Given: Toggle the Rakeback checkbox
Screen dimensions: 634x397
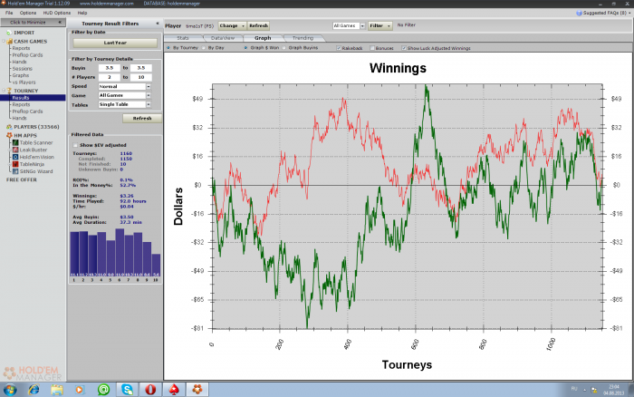Looking at the screenshot, I should pyautogui.click(x=339, y=48).
